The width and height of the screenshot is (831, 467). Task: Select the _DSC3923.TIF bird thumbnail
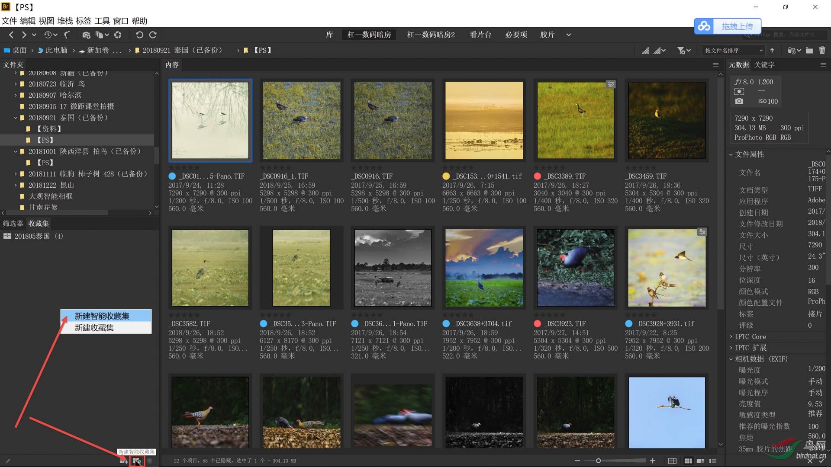pos(575,268)
